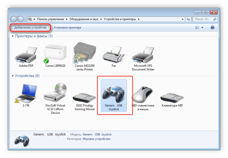
Task: Open the help question mark icon
Action: pyautogui.click(x=212, y=28)
